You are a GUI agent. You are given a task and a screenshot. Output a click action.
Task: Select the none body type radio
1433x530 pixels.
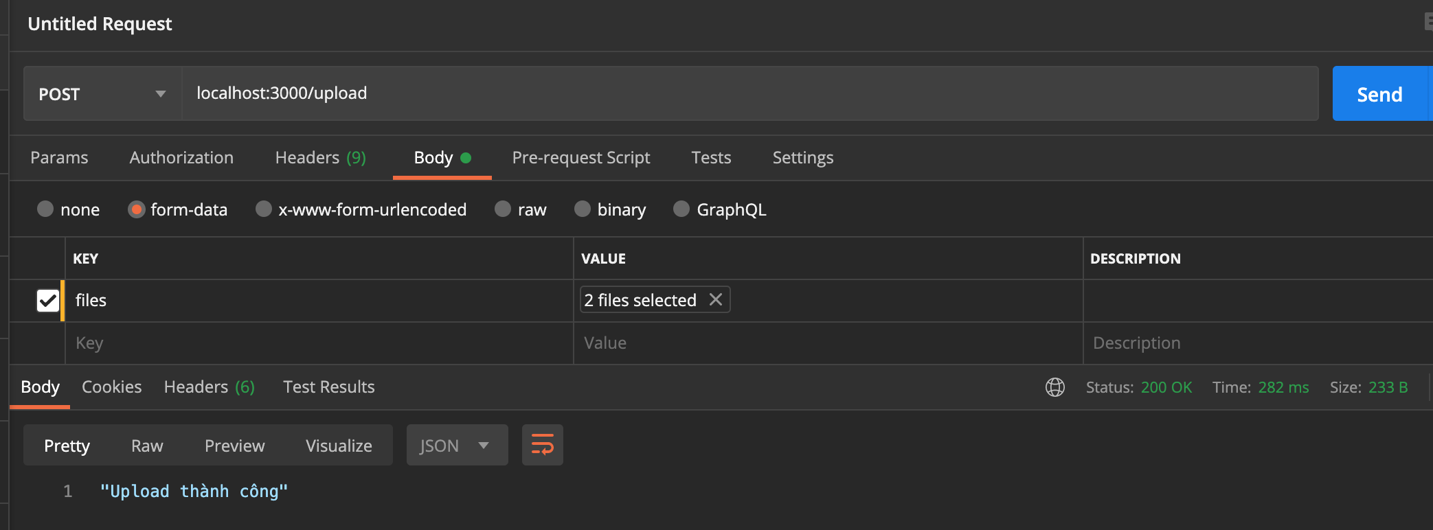pos(45,209)
